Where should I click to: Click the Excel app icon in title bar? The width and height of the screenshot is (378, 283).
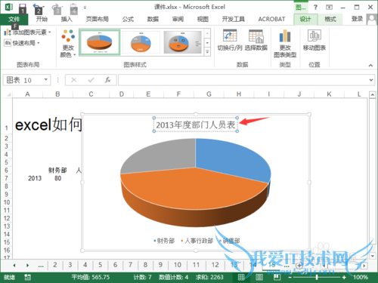[x=9, y=7]
